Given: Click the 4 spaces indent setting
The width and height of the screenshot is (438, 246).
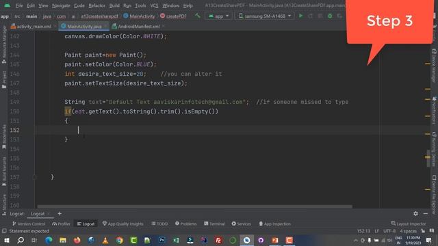Looking at the screenshot, I should click(408, 231).
